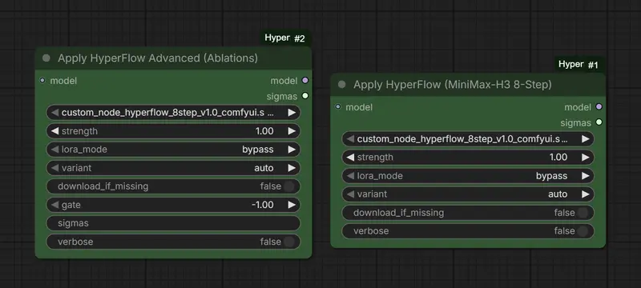Open variant auto dropdown in Advanced node
The height and width of the screenshot is (288, 641).
click(x=173, y=168)
